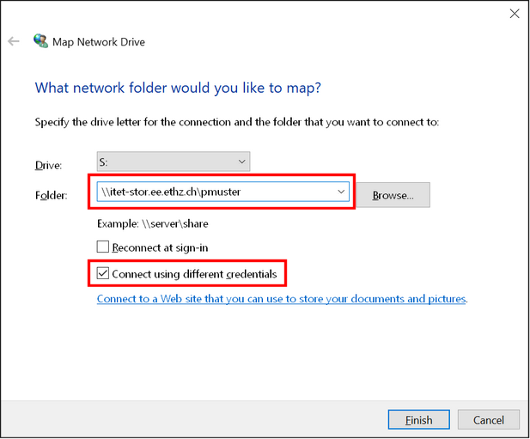Click the 'Reconnect at sign-in' label text

click(x=160, y=247)
